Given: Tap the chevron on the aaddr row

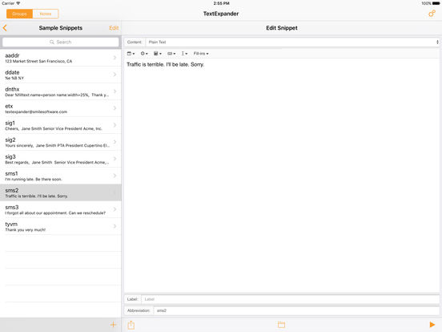Looking at the screenshot, I should (x=115, y=58).
